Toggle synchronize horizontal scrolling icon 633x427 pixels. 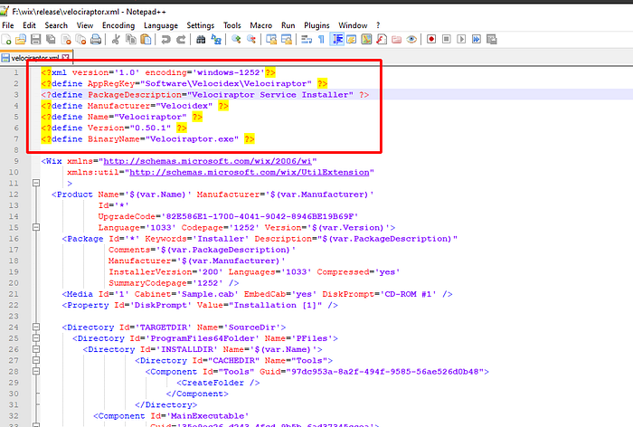pyautogui.click(x=287, y=40)
